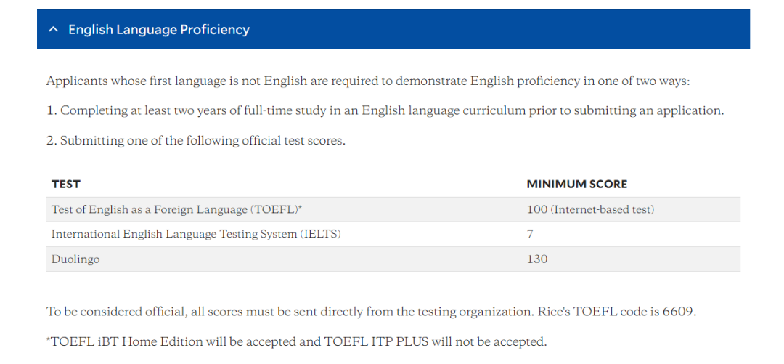Click 'English language curriculum' in option 1
The image size is (784, 364).
pyautogui.click(x=444, y=110)
